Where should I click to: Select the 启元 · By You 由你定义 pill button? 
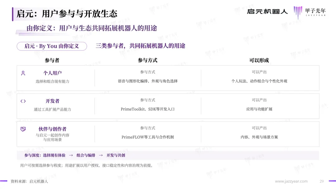coord(52,46)
